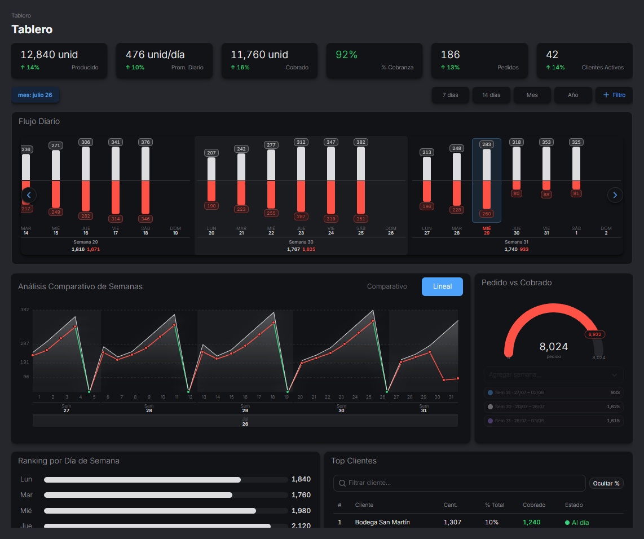Viewport: 644px width, 539px height.
Task: Click the chevron on Agregar semana selector
Action: (614, 375)
